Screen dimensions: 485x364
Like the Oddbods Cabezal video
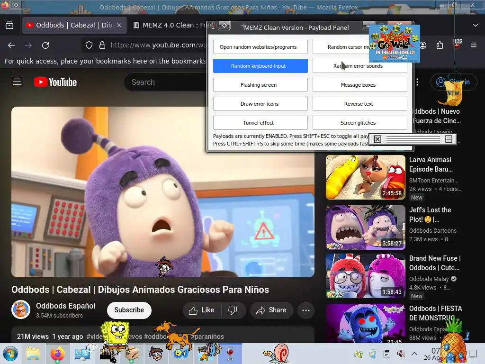tap(202, 310)
